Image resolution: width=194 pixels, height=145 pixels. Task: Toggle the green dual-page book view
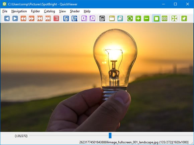point(165,18)
